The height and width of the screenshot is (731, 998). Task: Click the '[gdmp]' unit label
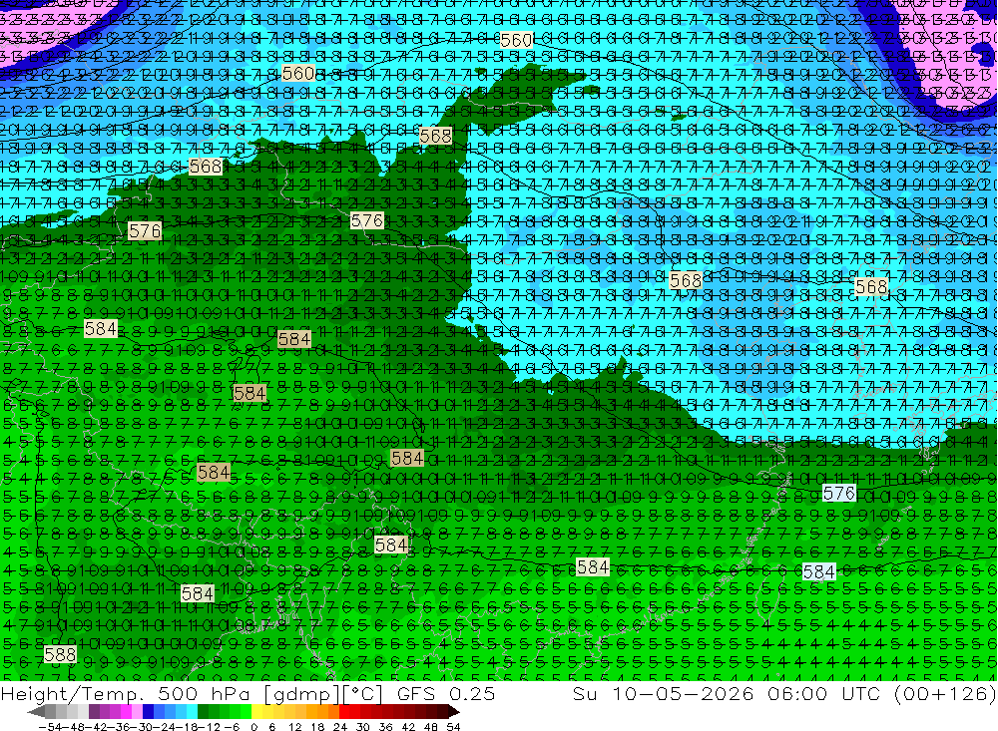(x=302, y=694)
